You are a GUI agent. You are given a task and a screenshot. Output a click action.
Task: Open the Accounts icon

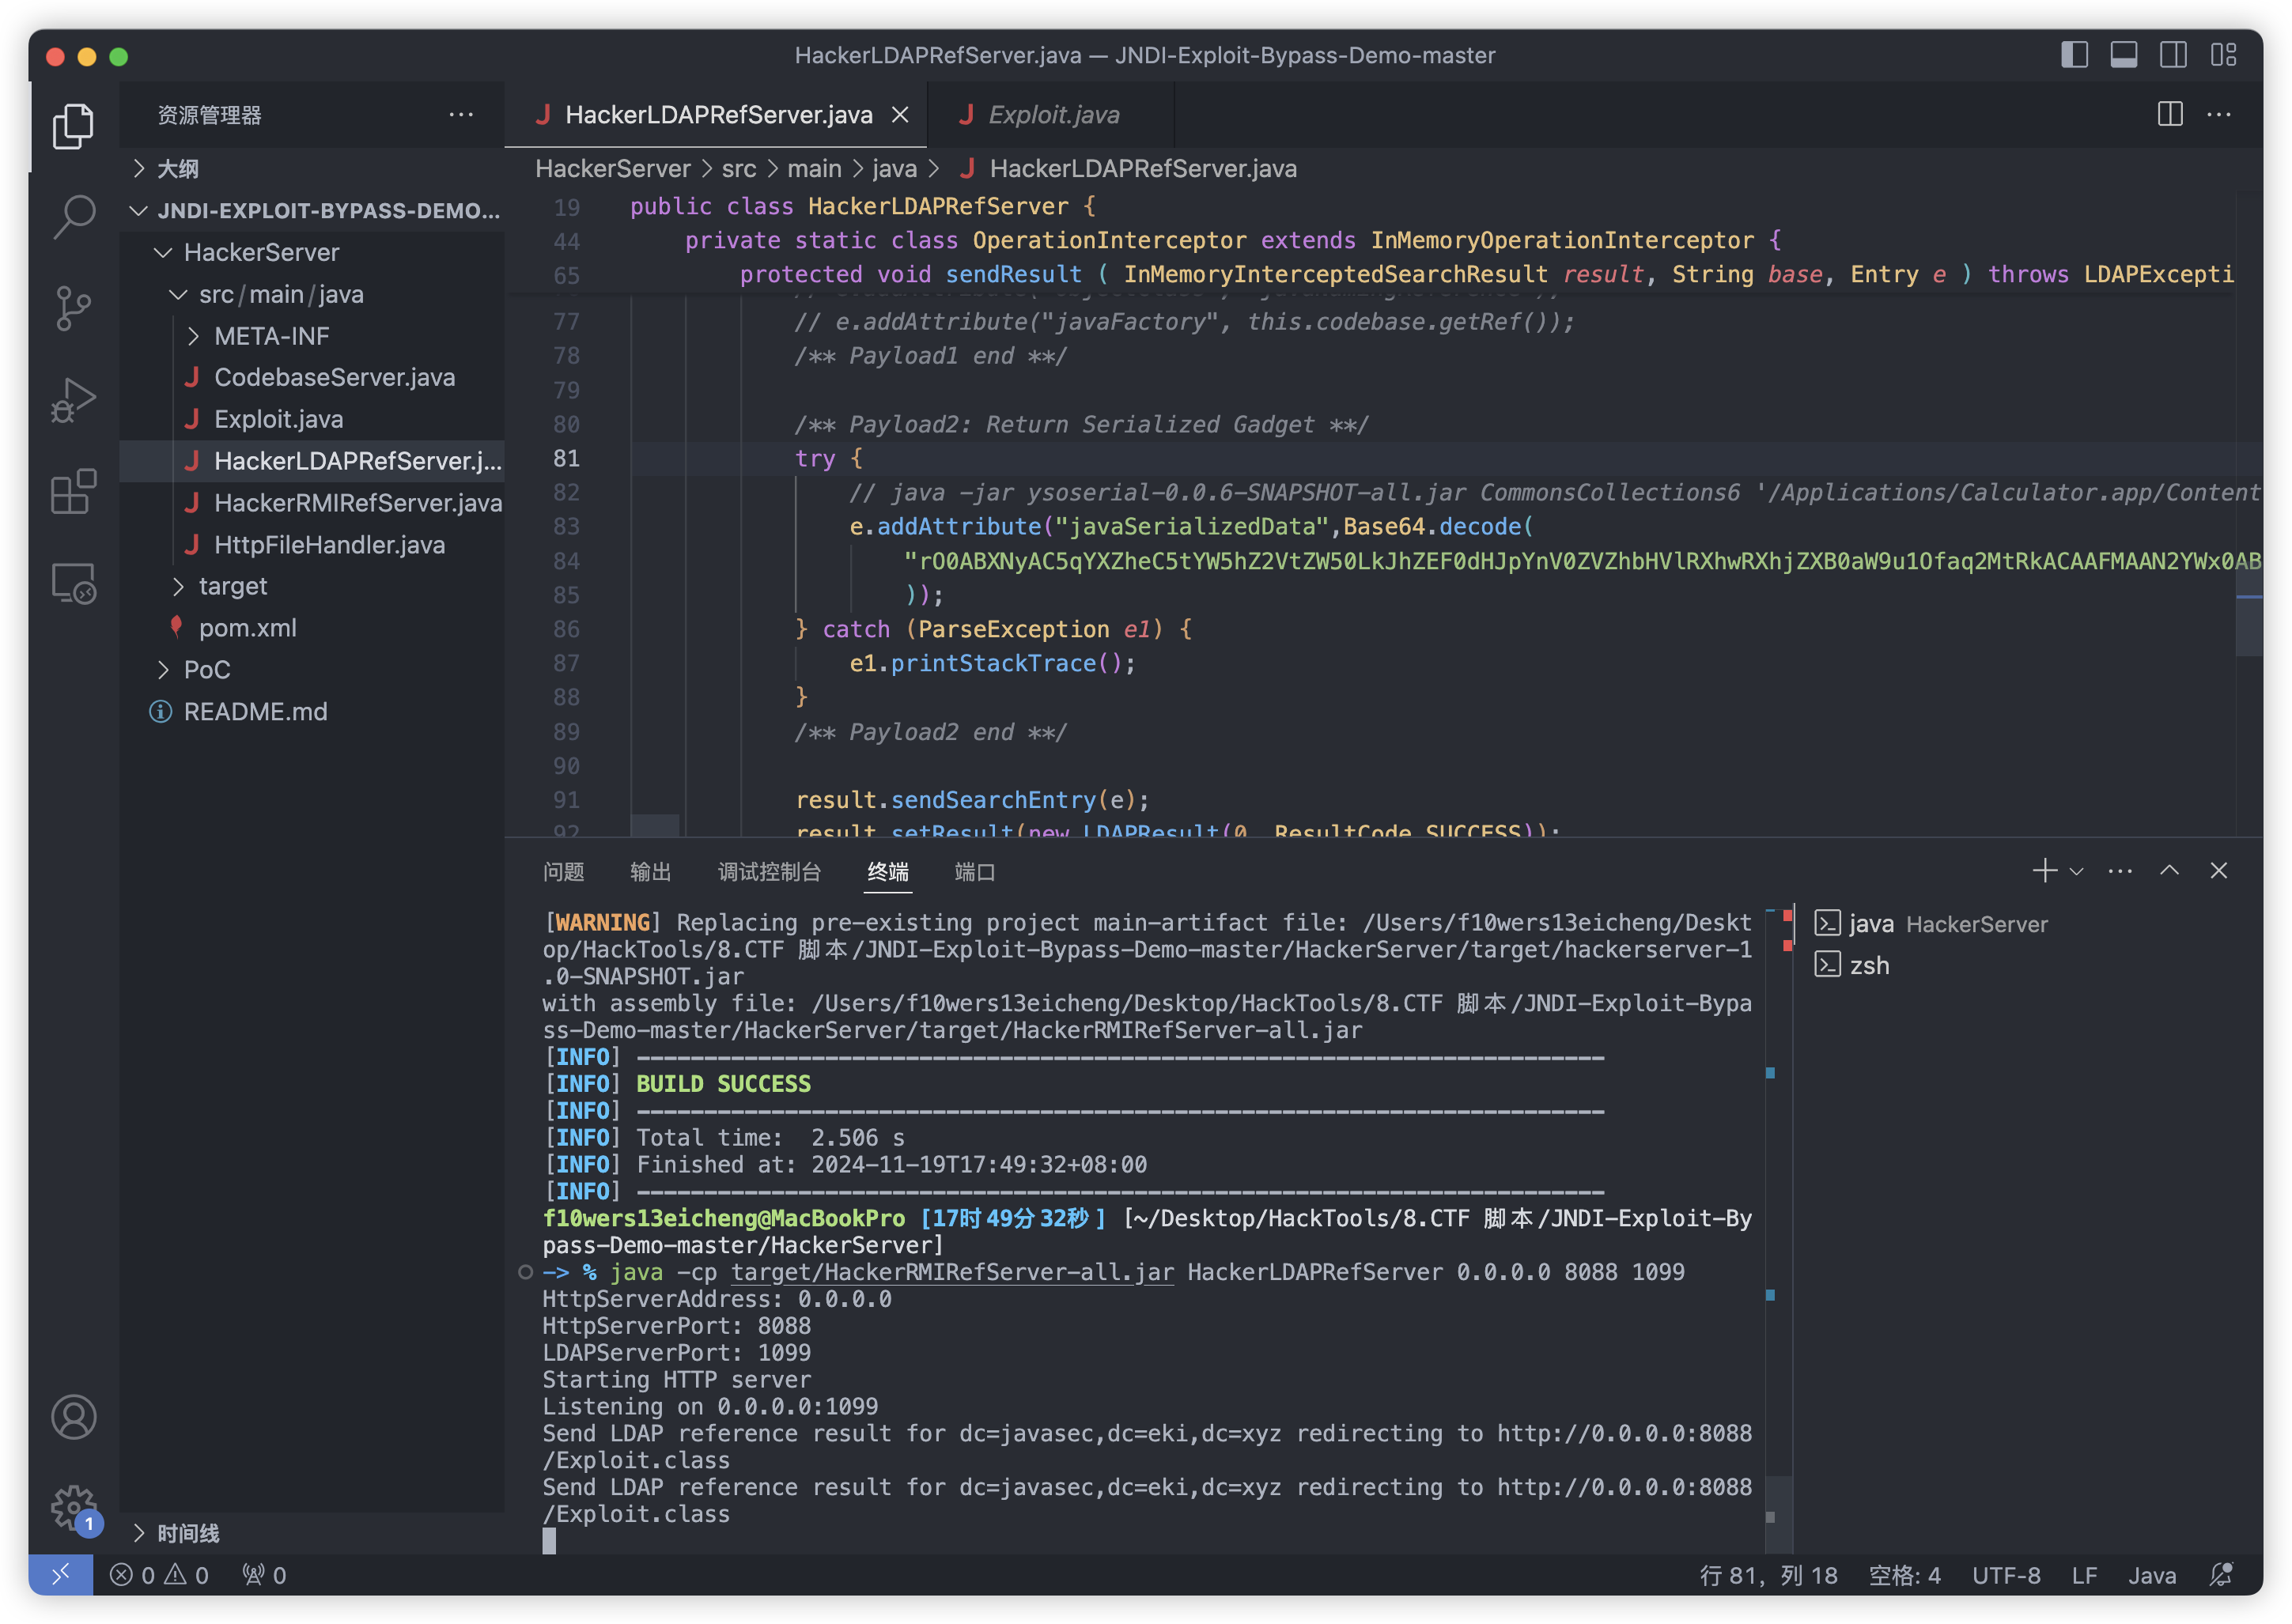tap(73, 1417)
